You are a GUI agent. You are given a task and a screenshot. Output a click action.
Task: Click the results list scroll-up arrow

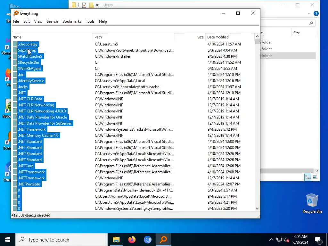point(257,37)
